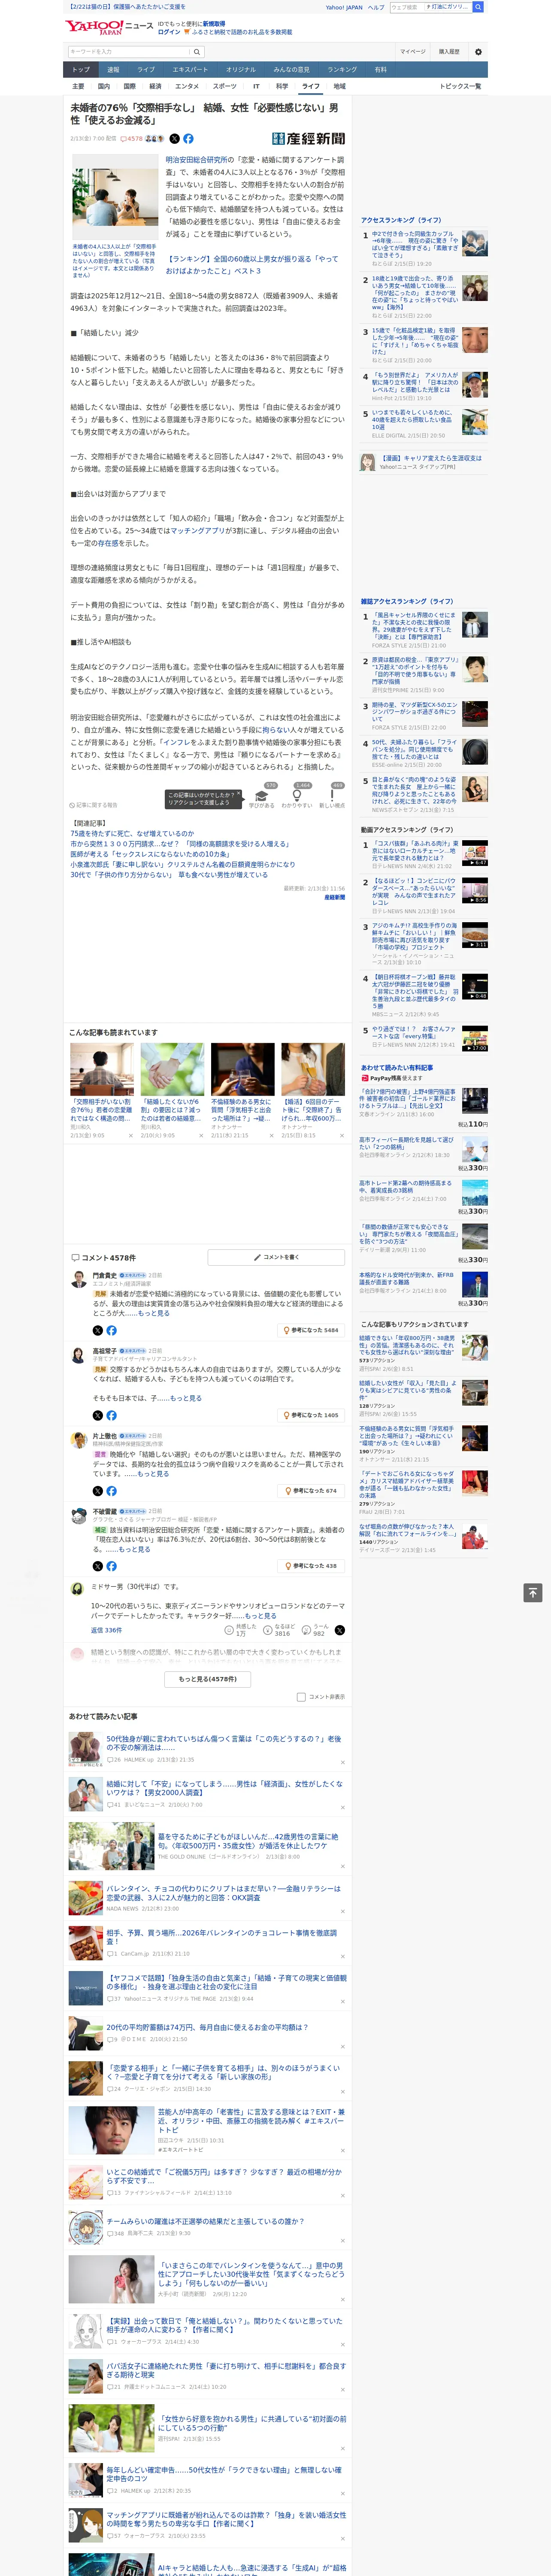Click the 学びがある graduation cap reaction
Image resolution: width=551 pixels, height=2576 pixels.
point(262,797)
